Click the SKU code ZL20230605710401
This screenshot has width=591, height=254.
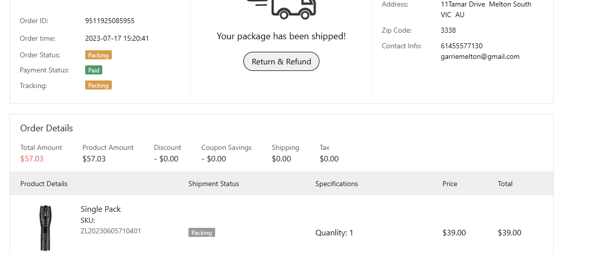click(x=111, y=231)
